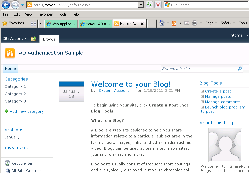Open Category 2
This screenshot has width=249, height=173.
click(x=15, y=94)
